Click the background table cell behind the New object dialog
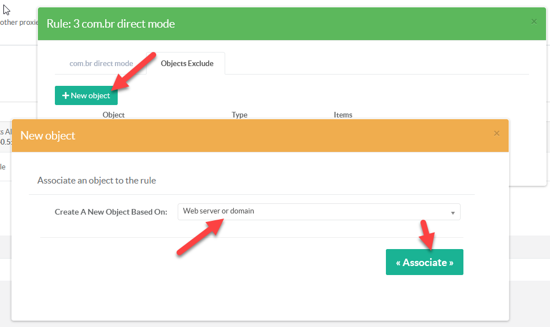This screenshot has height=327, width=550. [x=5, y=167]
